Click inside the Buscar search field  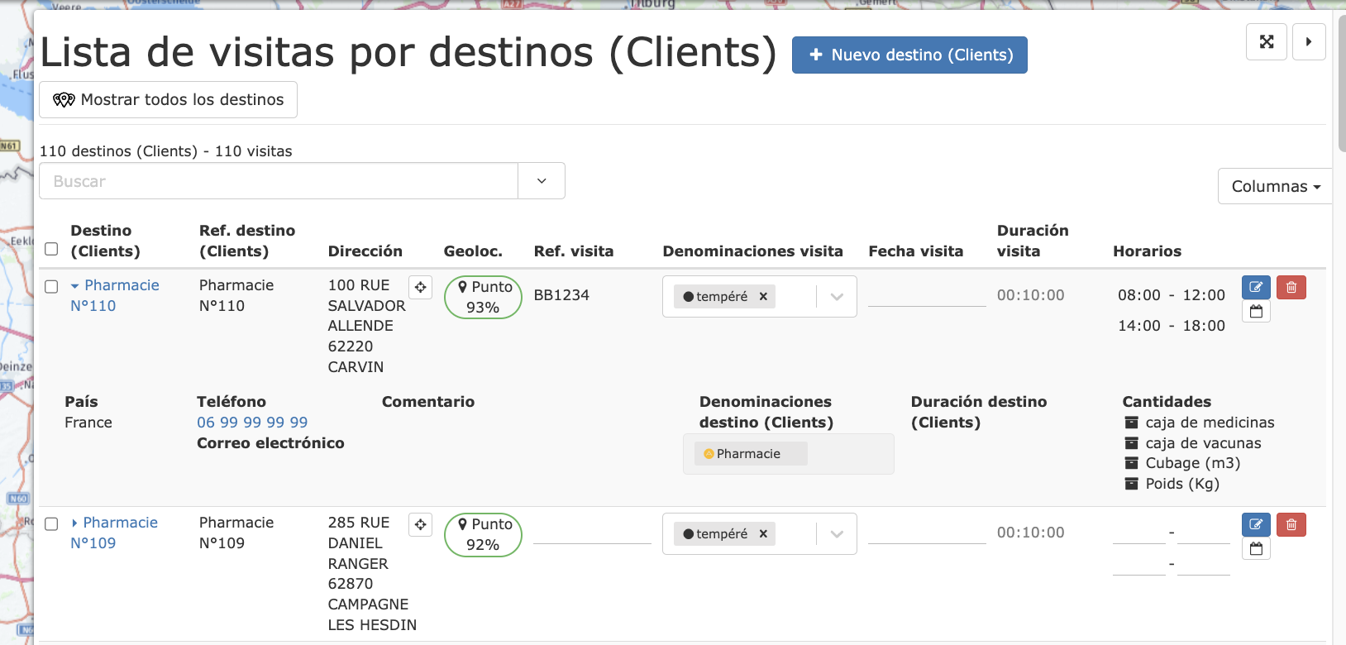pos(279,181)
